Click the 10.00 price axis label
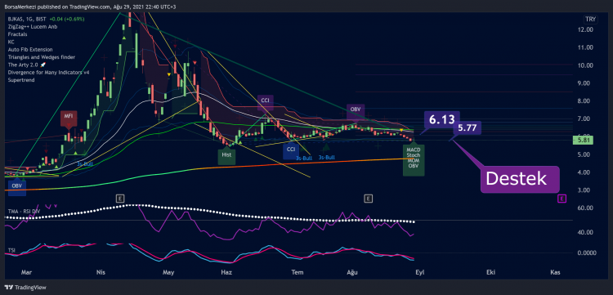 [585, 65]
